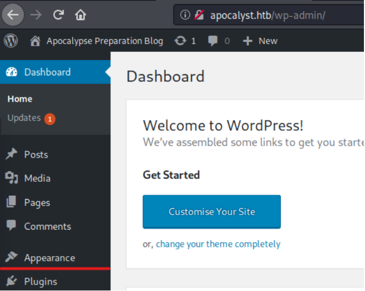
Task: Reload the page with refresh icon
Action: (x=59, y=15)
